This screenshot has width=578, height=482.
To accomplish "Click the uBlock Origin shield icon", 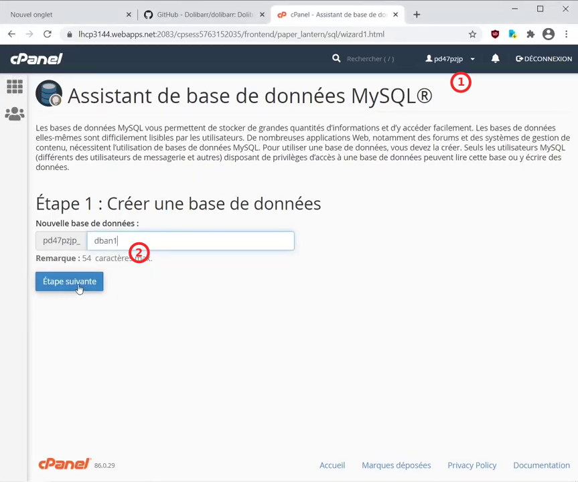I will pyautogui.click(x=495, y=34).
